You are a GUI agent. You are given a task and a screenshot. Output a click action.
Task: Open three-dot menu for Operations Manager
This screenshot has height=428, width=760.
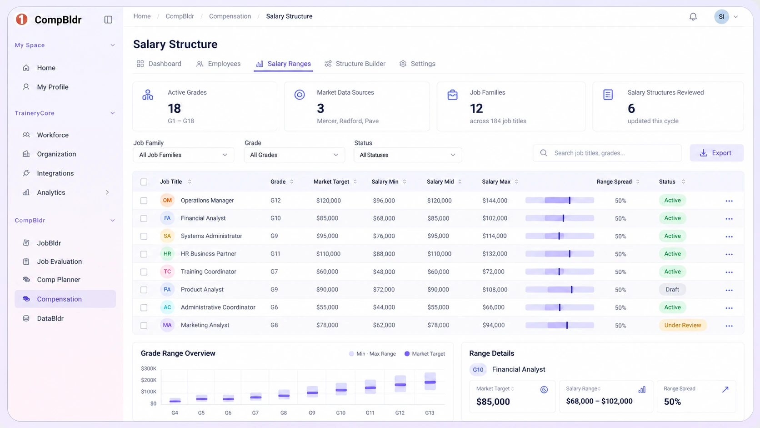coord(729,201)
